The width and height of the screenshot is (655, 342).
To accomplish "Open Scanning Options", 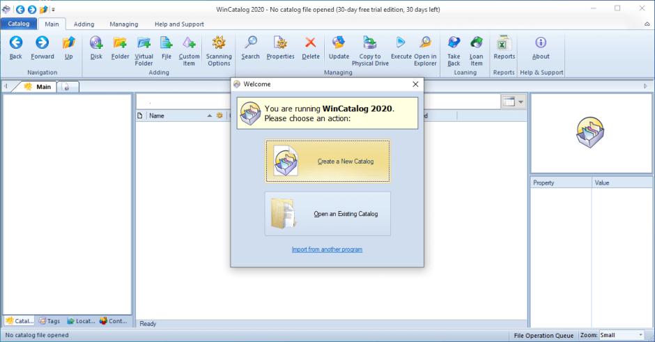I will point(219,51).
